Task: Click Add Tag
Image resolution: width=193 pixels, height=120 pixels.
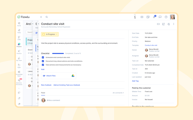Action: 135,81
